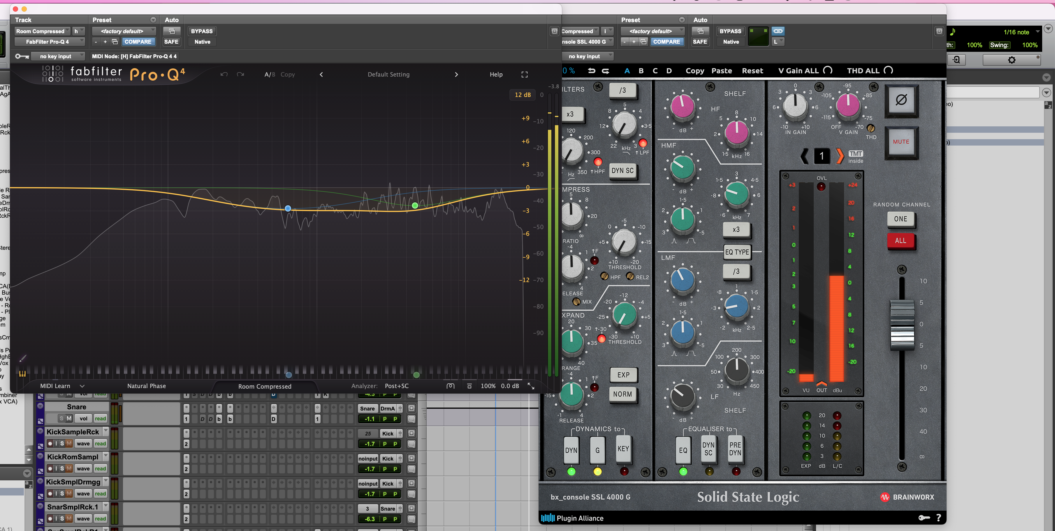The height and width of the screenshot is (531, 1055).
Task: Click Copy in the bx_console toolbar
Action: [694, 71]
